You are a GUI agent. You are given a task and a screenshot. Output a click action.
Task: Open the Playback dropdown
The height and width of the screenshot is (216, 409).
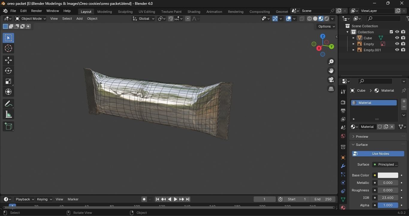click(x=24, y=199)
